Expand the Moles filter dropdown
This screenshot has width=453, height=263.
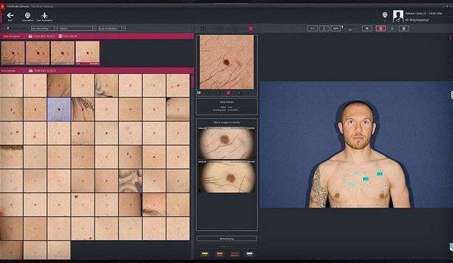click(x=78, y=28)
